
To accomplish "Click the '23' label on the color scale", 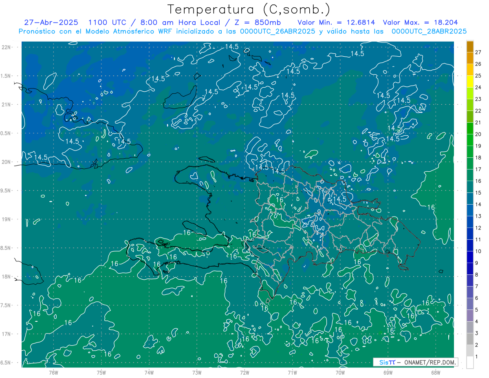I will pyautogui.click(x=478, y=99).
